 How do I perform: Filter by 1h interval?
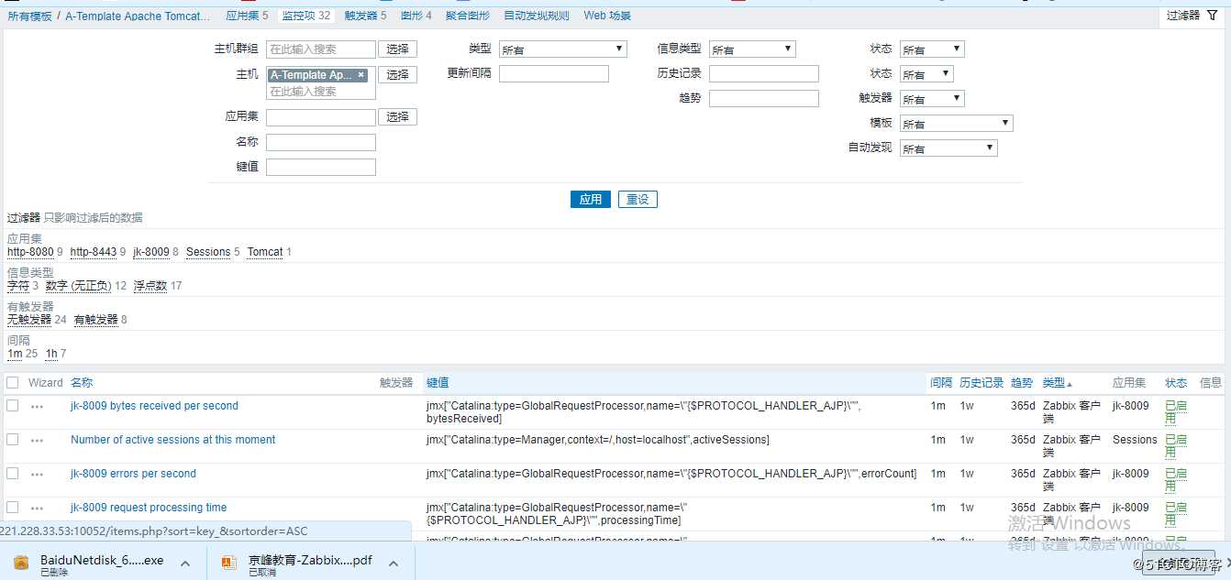tap(51, 354)
